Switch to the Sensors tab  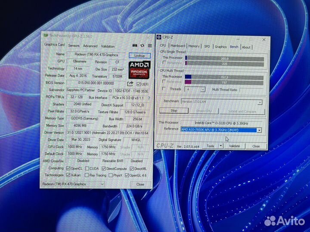tap(74, 46)
